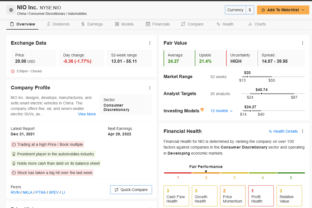Click the Spread 14.07 - 39.95 value
This screenshot has height=208, width=312.
tap(274, 61)
